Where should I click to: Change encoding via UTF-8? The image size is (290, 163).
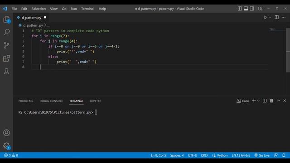click(192, 155)
